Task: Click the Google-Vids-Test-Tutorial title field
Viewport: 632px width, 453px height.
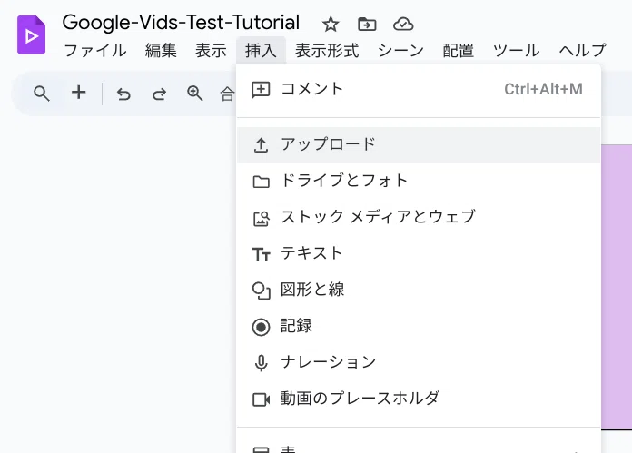Action: point(181,23)
